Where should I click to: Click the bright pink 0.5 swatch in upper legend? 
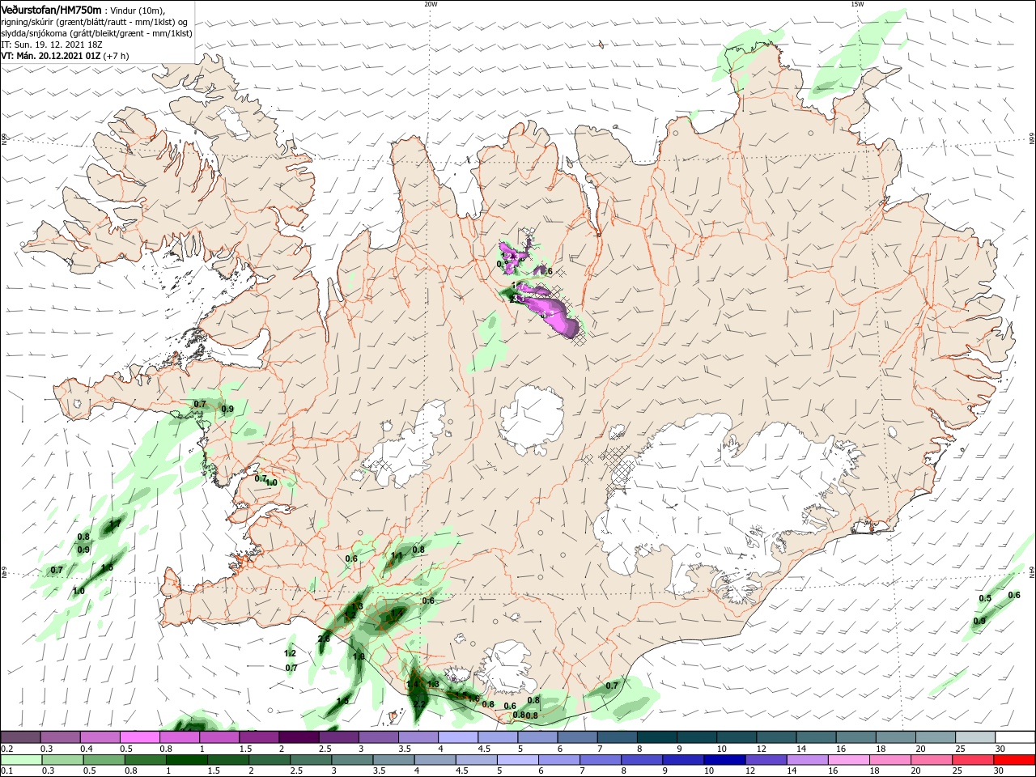pyautogui.click(x=139, y=737)
